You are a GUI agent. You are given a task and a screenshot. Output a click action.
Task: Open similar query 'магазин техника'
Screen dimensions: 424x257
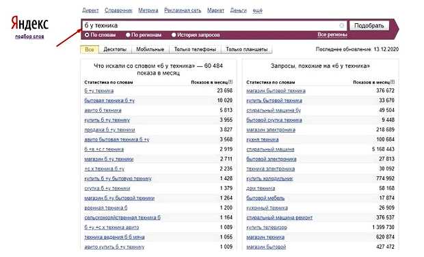265,237
